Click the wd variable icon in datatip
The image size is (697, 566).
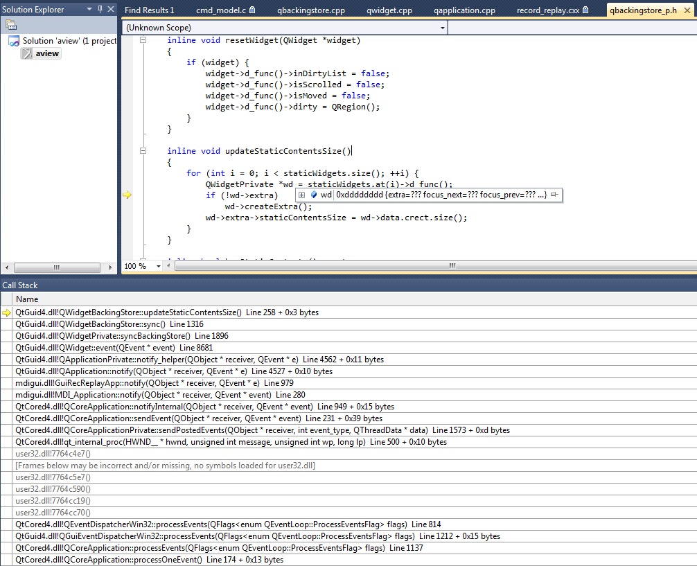tap(313, 195)
